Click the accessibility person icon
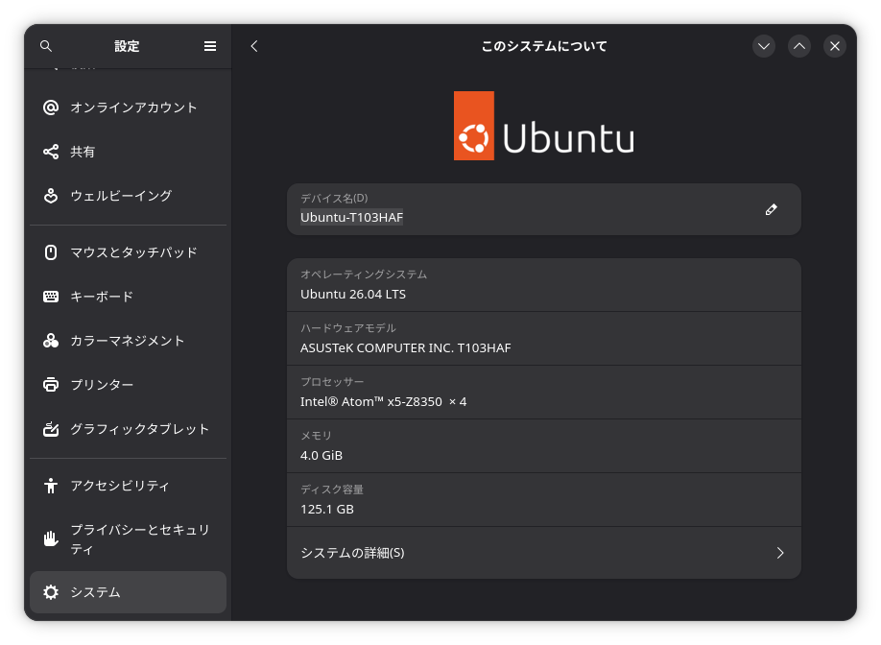The height and width of the screenshot is (645, 881). coord(51,486)
